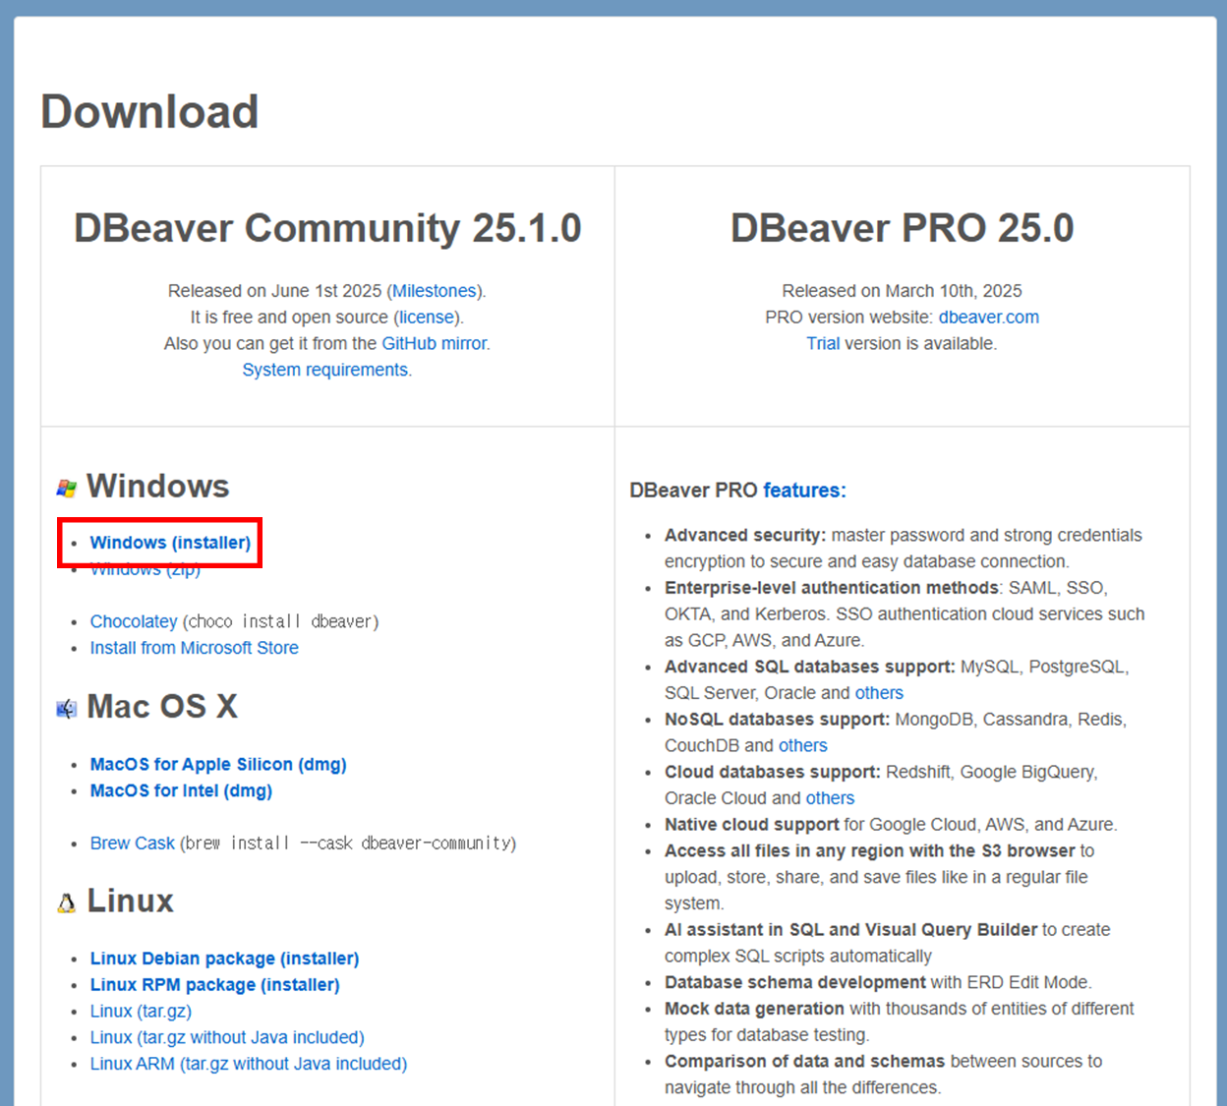
Task: Open the Trial version link
Action: tap(823, 343)
